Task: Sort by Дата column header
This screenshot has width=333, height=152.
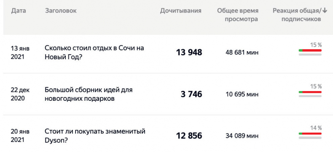Action: coord(19,10)
